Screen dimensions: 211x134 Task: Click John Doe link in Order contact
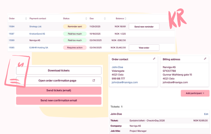click(x=117, y=67)
